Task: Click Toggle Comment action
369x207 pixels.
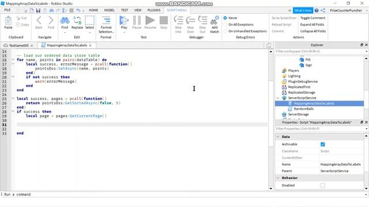Action: tap(312, 18)
